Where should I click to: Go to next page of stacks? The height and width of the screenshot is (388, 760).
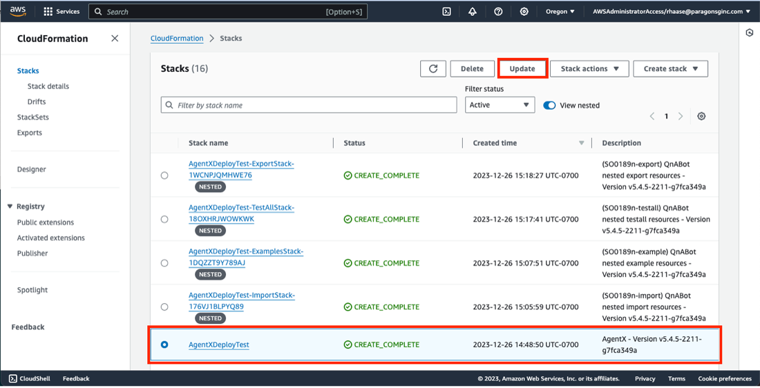click(x=681, y=116)
